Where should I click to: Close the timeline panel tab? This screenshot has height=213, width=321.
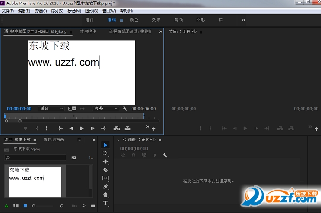(118, 141)
